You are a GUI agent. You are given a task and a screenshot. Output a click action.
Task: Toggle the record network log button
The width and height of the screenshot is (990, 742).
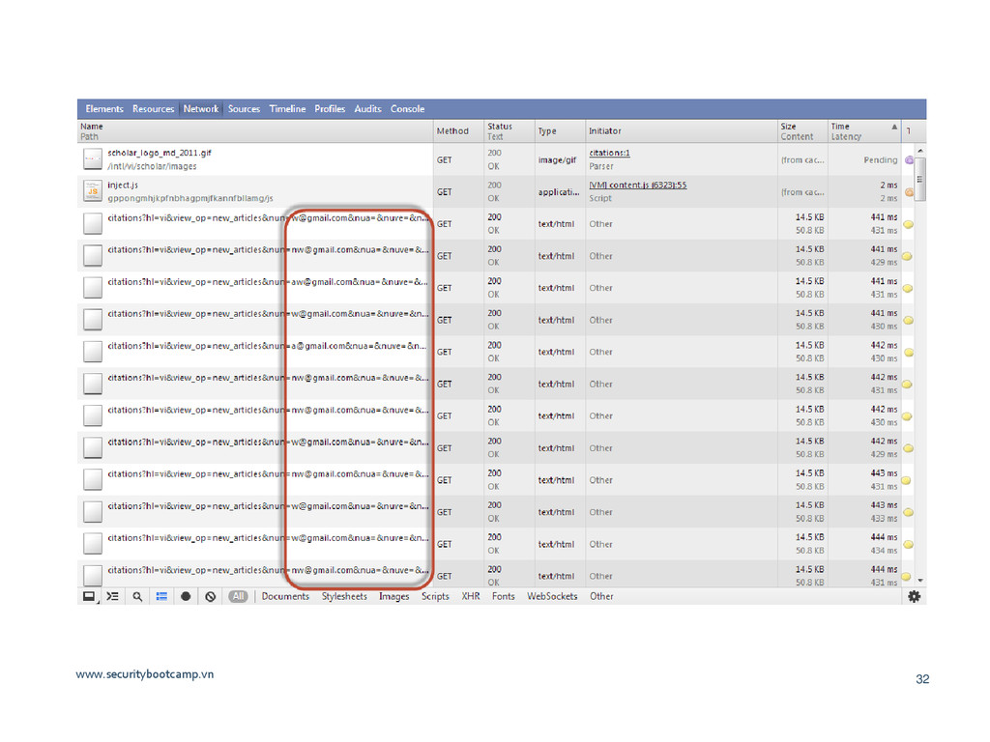point(186,596)
